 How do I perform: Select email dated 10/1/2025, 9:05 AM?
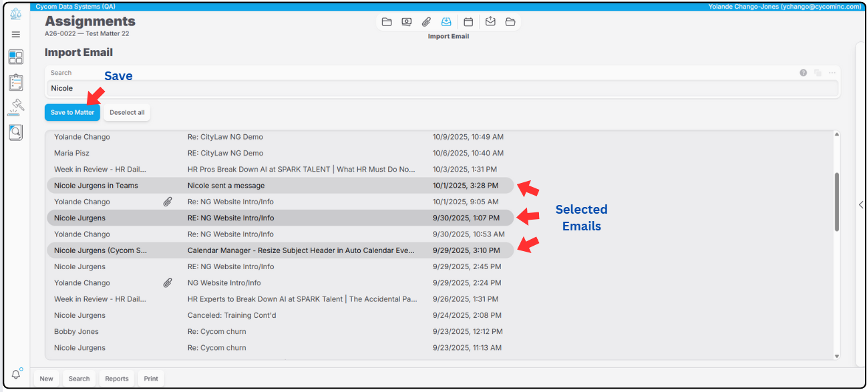pyautogui.click(x=281, y=202)
